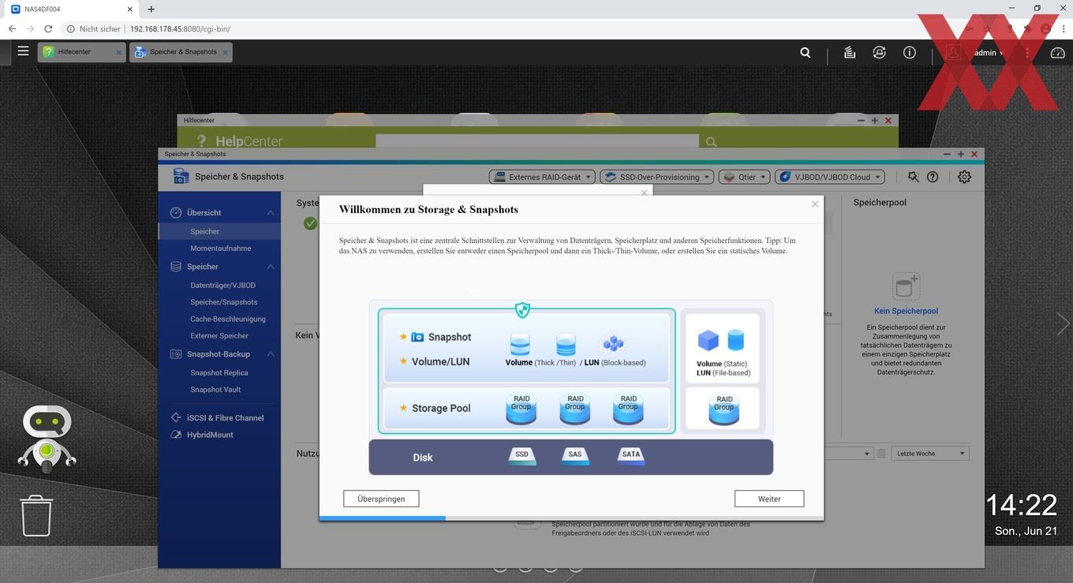Open external devices icon in top bar
This screenshot has width=1073, height=583.
(880, 52)
